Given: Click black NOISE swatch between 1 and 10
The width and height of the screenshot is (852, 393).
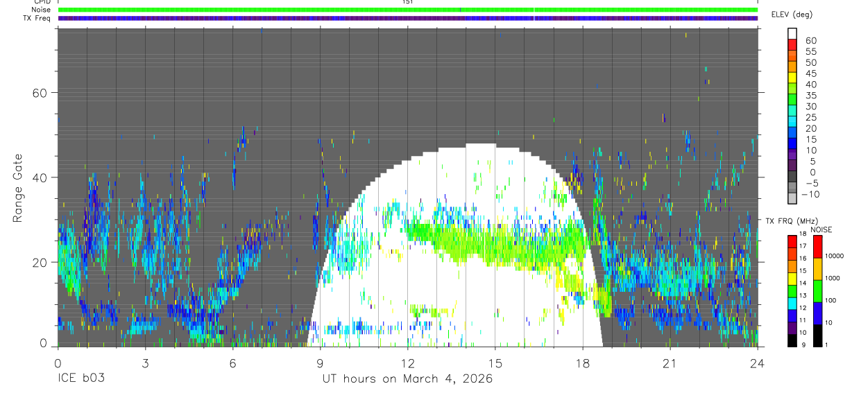Looking at the screenshot, I should click(817, 334).
